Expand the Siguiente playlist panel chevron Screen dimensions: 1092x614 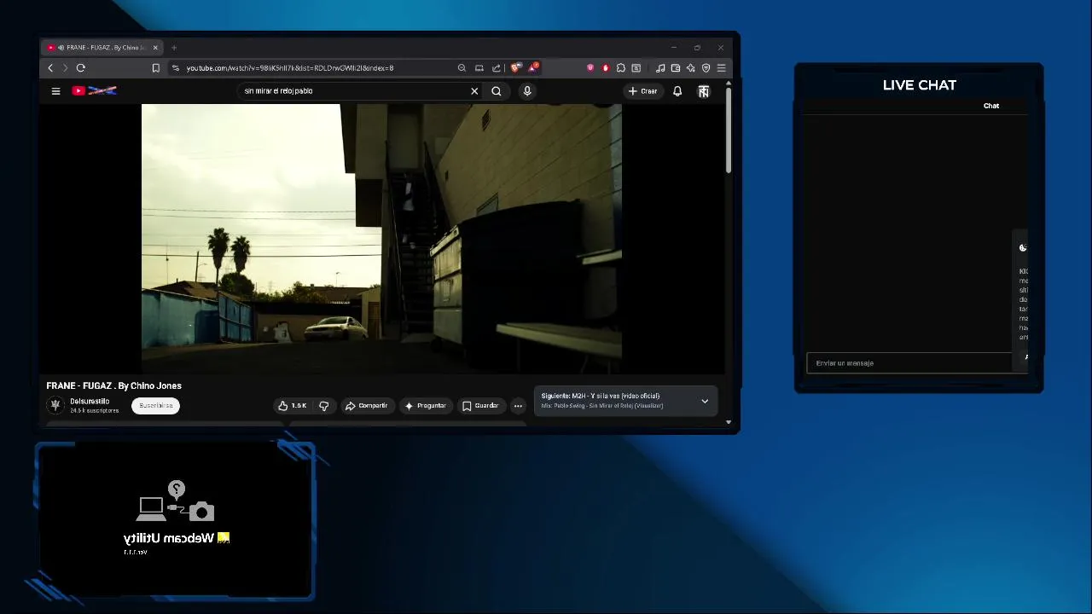(705, 401)
